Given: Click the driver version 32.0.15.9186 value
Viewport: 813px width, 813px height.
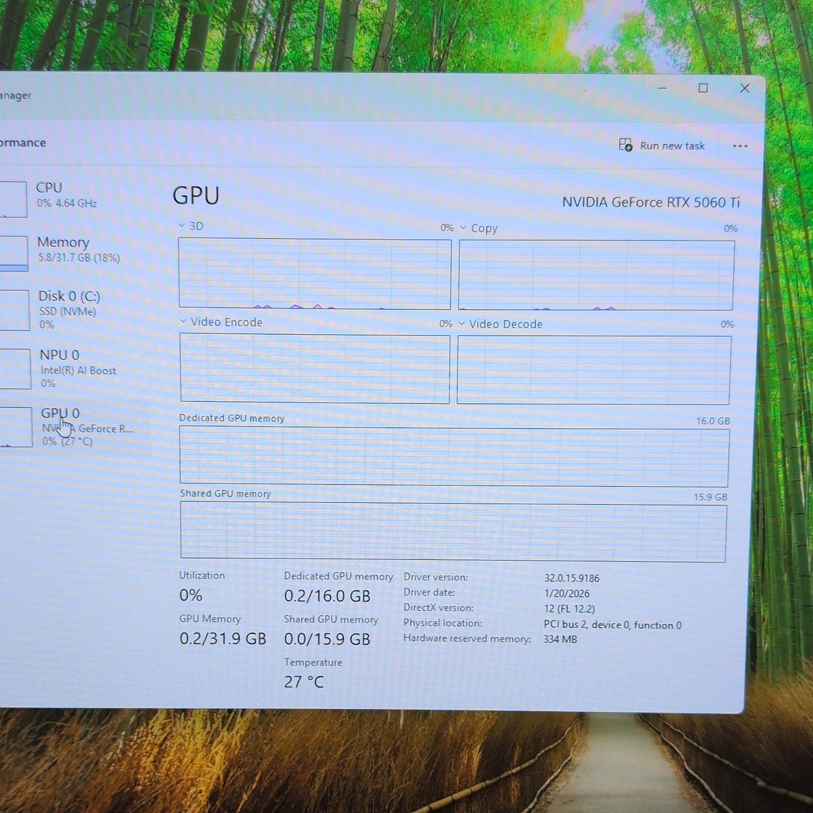Looking at the screenshot, I should click(x=572, y=578).
